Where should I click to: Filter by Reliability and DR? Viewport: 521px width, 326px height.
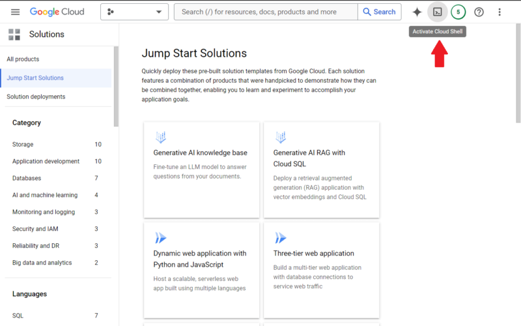pyautogui.click(x=57, y=246)
